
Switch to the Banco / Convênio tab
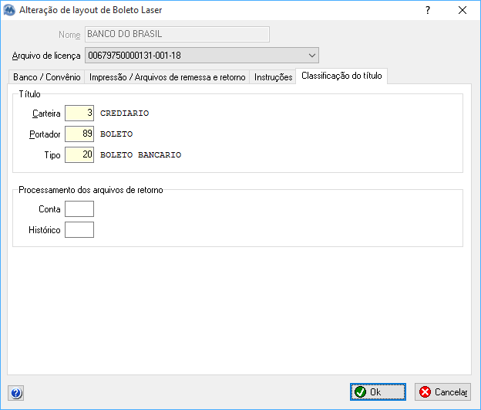[46, 77]
